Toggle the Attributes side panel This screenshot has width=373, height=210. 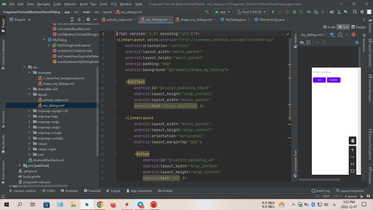[x=364, y=42]
